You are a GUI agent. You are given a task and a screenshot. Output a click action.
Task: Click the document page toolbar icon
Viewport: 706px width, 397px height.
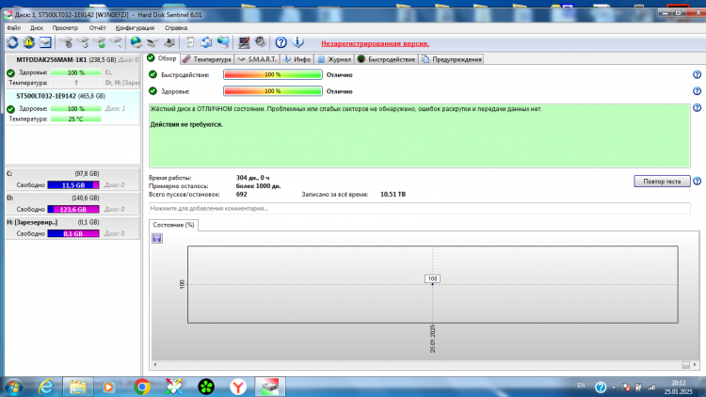pos(190,42)
